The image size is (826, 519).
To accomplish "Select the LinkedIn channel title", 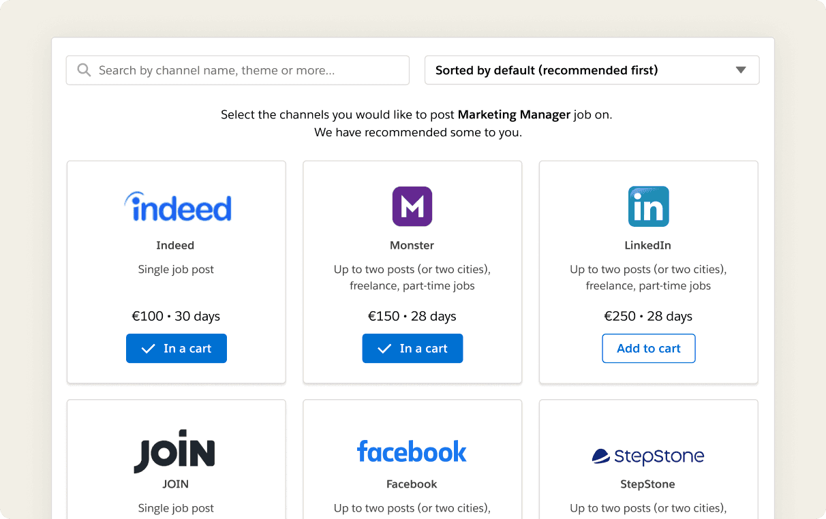I will tap(648, 245).
